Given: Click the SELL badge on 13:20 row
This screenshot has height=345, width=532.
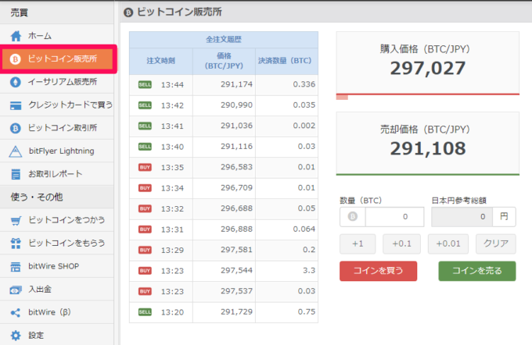Looking at the screenshot, I should pyautogui.click(x=145, y=311).
